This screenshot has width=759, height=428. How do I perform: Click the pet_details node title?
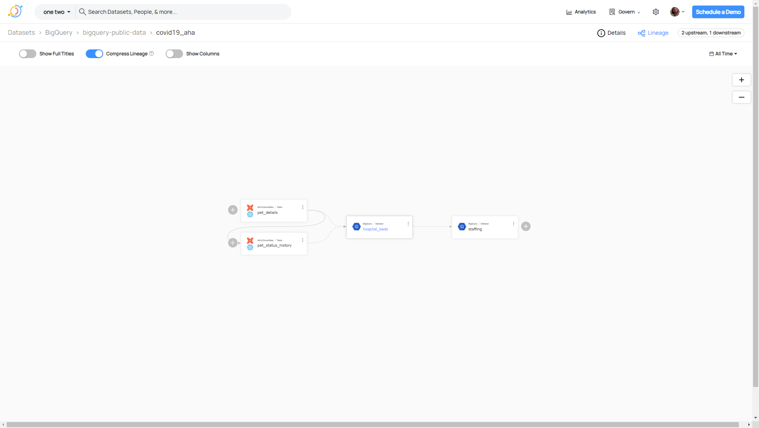pyautogui.click(x=267, y=213)
